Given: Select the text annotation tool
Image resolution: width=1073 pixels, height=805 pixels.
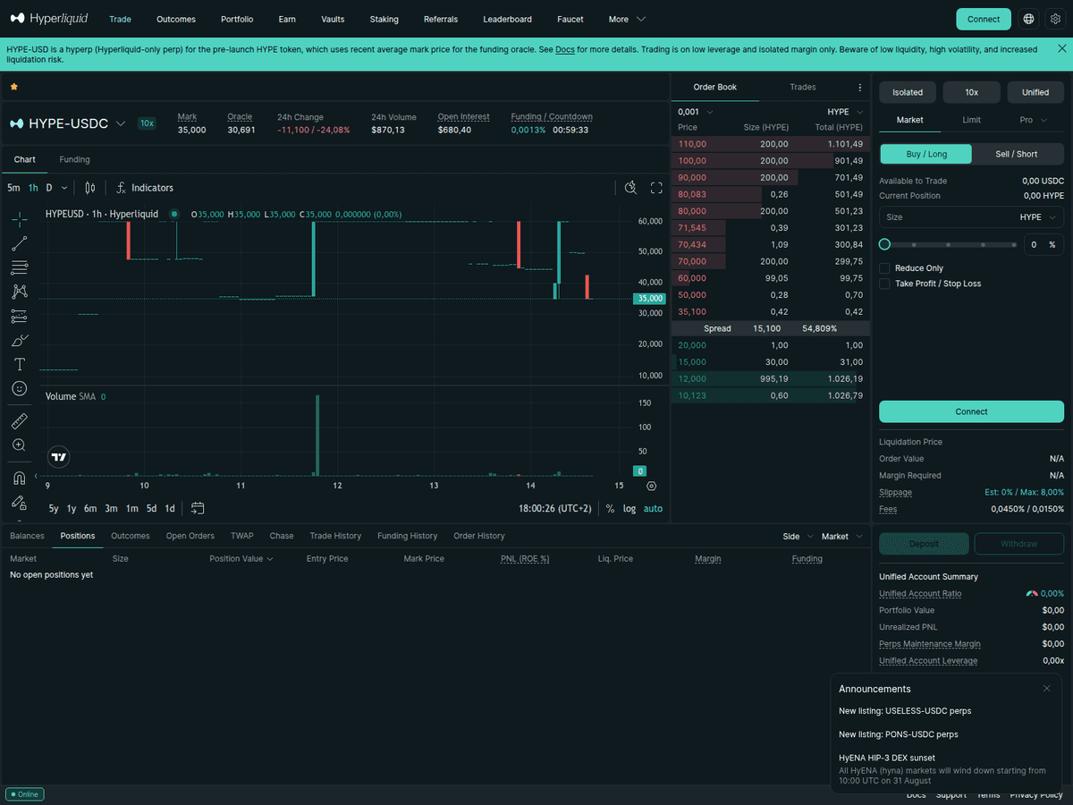Looking at the screenshot, I should pyautogui.click(x=20, y=364).
